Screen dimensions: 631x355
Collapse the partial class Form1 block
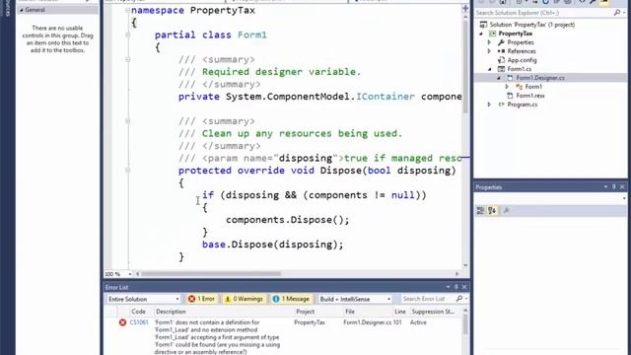pyautogui.click(x=127, y=35)
